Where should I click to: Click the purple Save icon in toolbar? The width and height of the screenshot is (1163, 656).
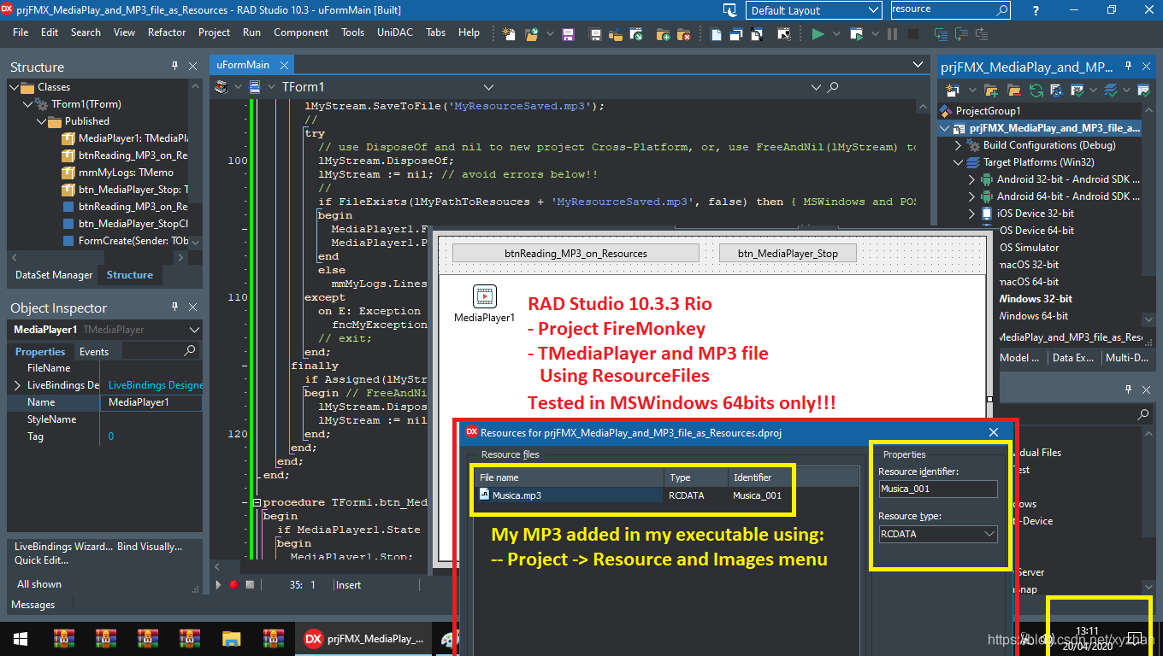pos(568,34)
